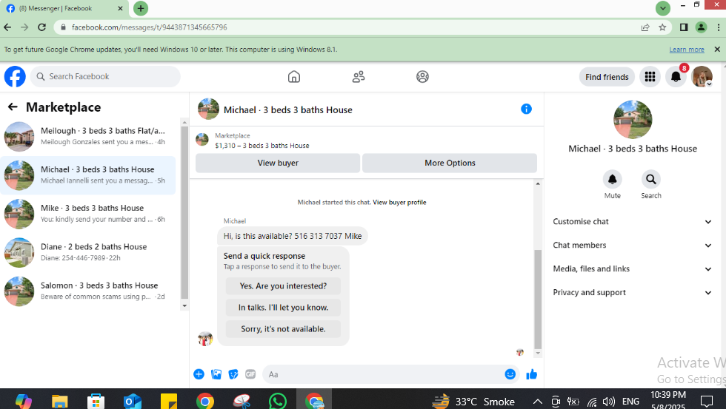Click the Find friends button
This screenshot has width=726, height=409.
[607, 77]
